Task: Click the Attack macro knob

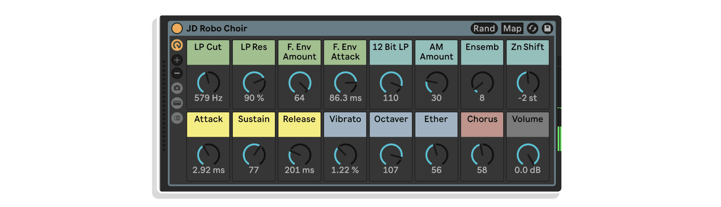Action: (208, 154)
